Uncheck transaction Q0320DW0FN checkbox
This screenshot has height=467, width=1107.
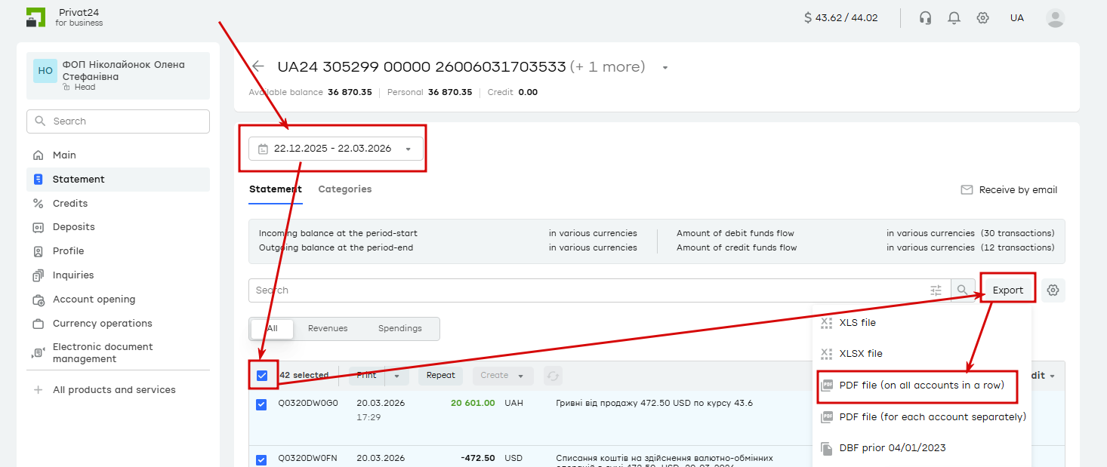click(x=261, y=460)
